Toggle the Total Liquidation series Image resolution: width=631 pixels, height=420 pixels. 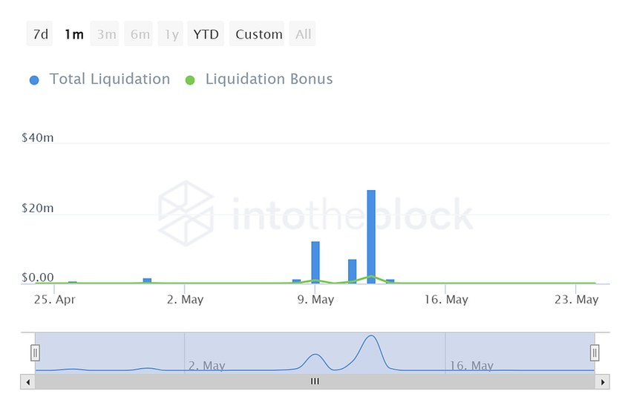(109, 79)
